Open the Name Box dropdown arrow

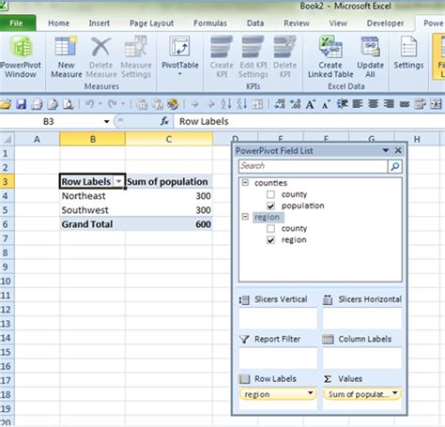click(106, 122)
